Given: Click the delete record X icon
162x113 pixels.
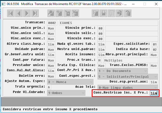Looking at the screenshot, I should (x=75, y=13).
